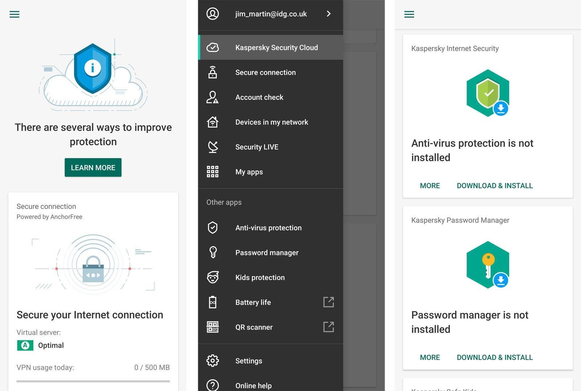This screenshot has height=391, width=581.
Task: Click the Security LIVE satellite dish icon
Action: pyautogui.click(x=213, y=147)
